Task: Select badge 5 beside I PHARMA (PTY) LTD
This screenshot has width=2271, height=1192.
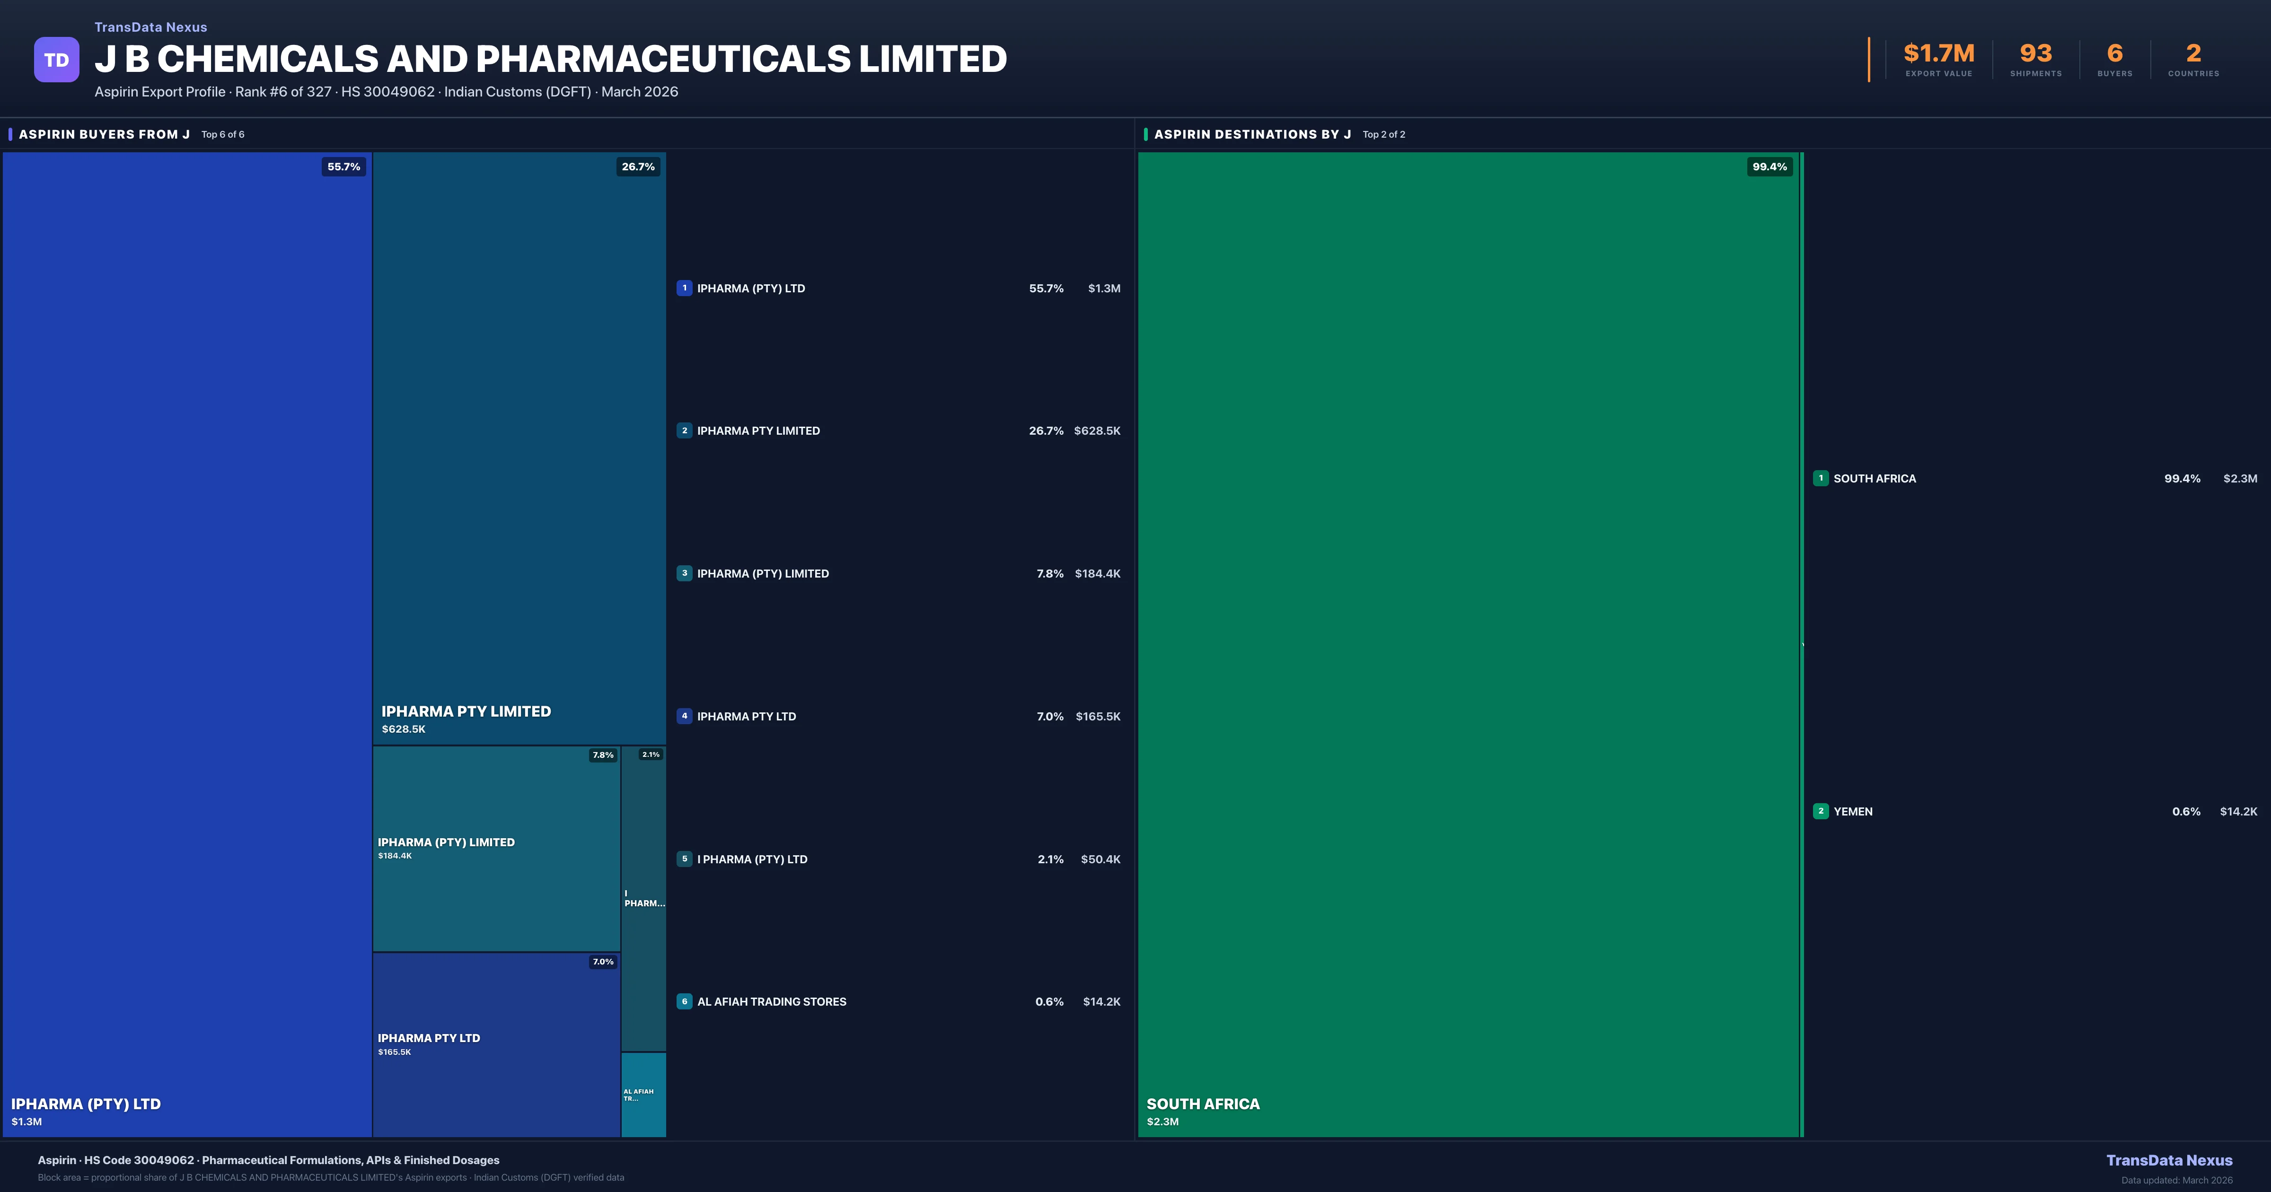Action: (x=685, y=859)
